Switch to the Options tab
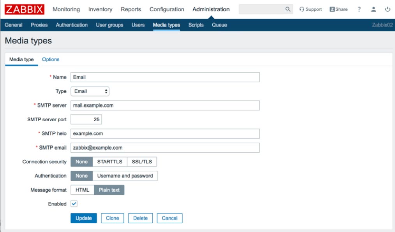 click(51, 59)
